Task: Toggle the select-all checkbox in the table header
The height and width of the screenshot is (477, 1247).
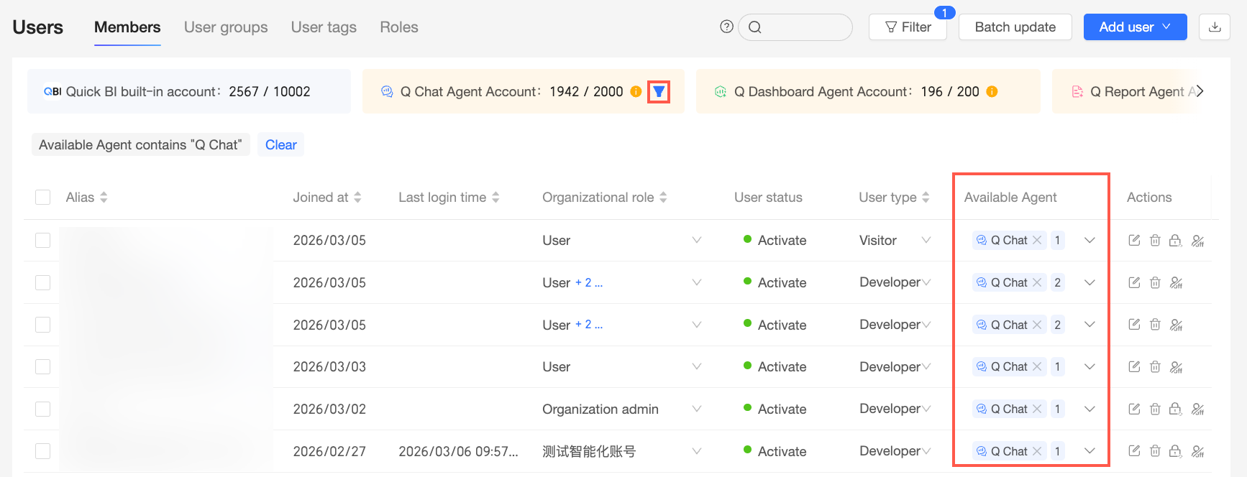Action: 43,197
